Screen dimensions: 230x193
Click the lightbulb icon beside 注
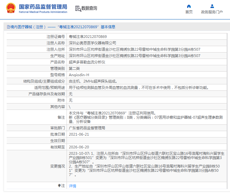(59, 185)
